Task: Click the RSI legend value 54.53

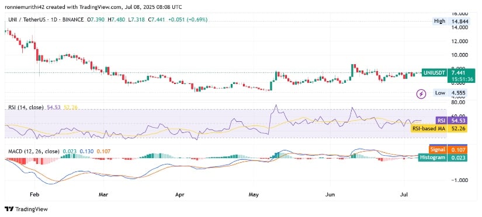Action: [x=54, y=107]
